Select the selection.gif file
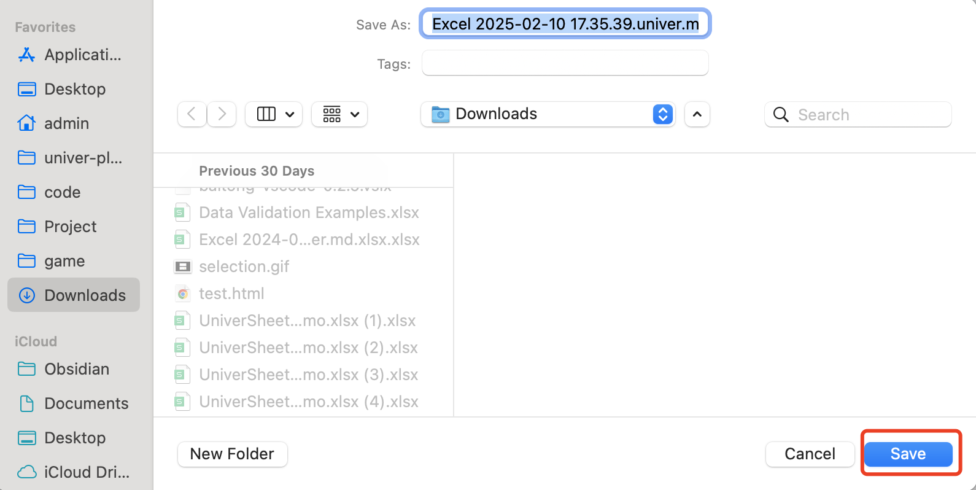976x490 pixels. [x=244, y=266]
